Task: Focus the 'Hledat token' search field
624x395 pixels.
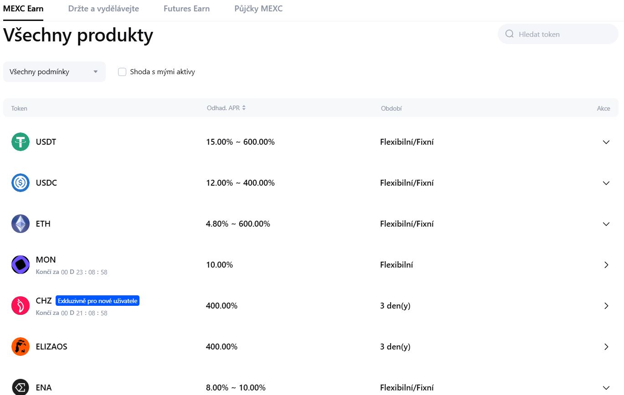Action: coord(563,34)
